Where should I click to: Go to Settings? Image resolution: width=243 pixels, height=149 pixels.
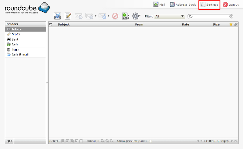(209, 4)
